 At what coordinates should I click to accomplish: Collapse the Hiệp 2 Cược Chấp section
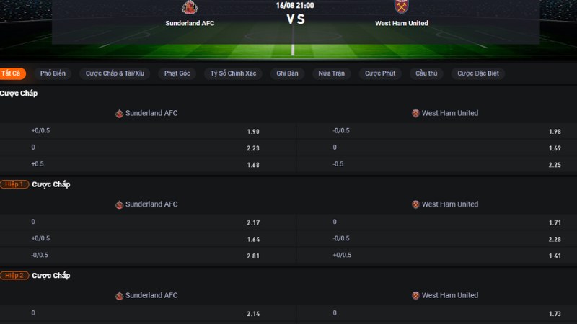[x=50, y=276]
